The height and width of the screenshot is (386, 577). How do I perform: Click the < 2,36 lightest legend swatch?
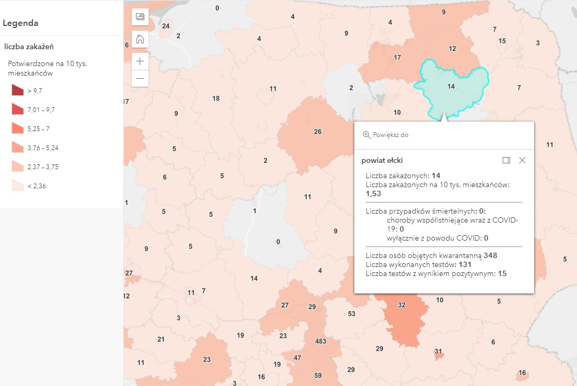click(x=17, y=186)
